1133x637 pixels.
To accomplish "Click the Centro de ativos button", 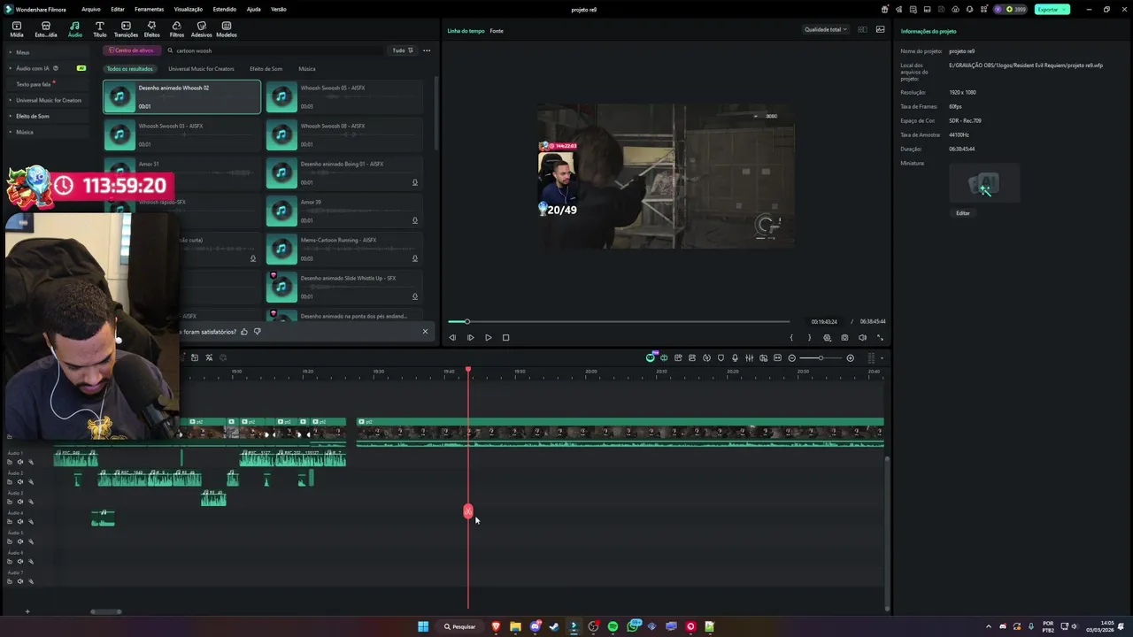I will click(x=131, y=50).
